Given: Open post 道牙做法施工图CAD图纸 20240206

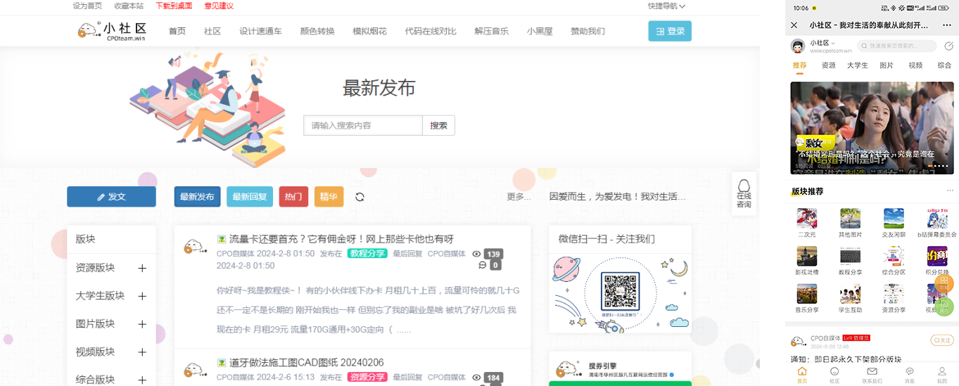Looking at the screenshot, I should pyautogui.click(x=306, y=363).
